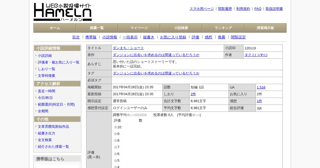Viewport: 320px width, 168px height.
Task: Open 推薦 in the sub-navigation
Action: (222, 37)
